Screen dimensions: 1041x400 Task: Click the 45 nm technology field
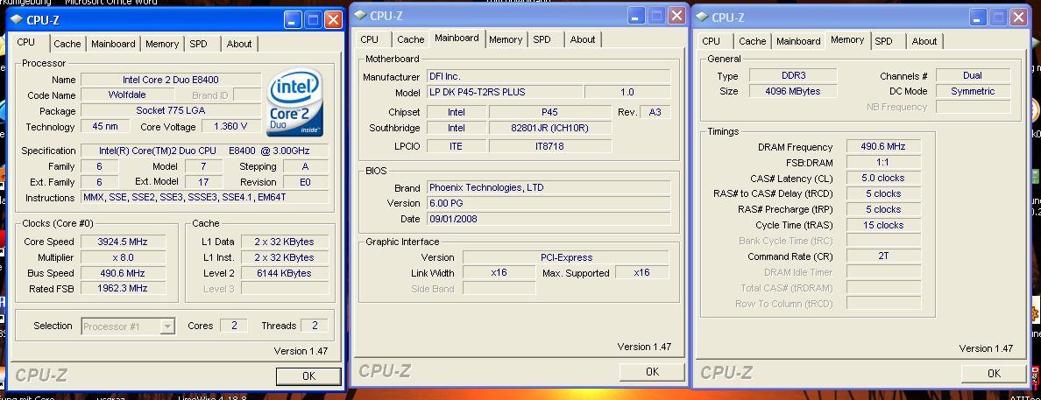click(x=105, y=126)
